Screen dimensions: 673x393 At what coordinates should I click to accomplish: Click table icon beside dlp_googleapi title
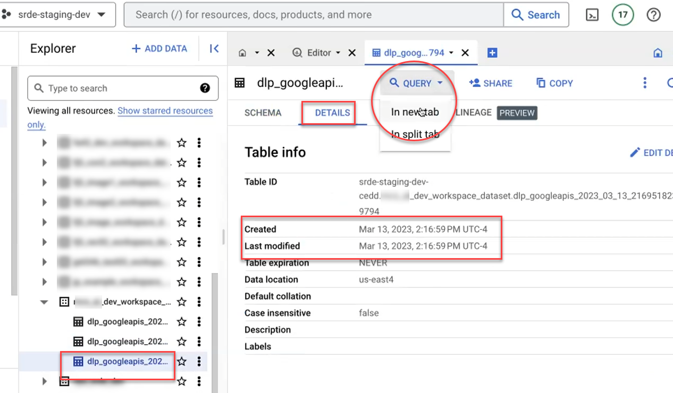pyautogui.click(x=240, y=83)
